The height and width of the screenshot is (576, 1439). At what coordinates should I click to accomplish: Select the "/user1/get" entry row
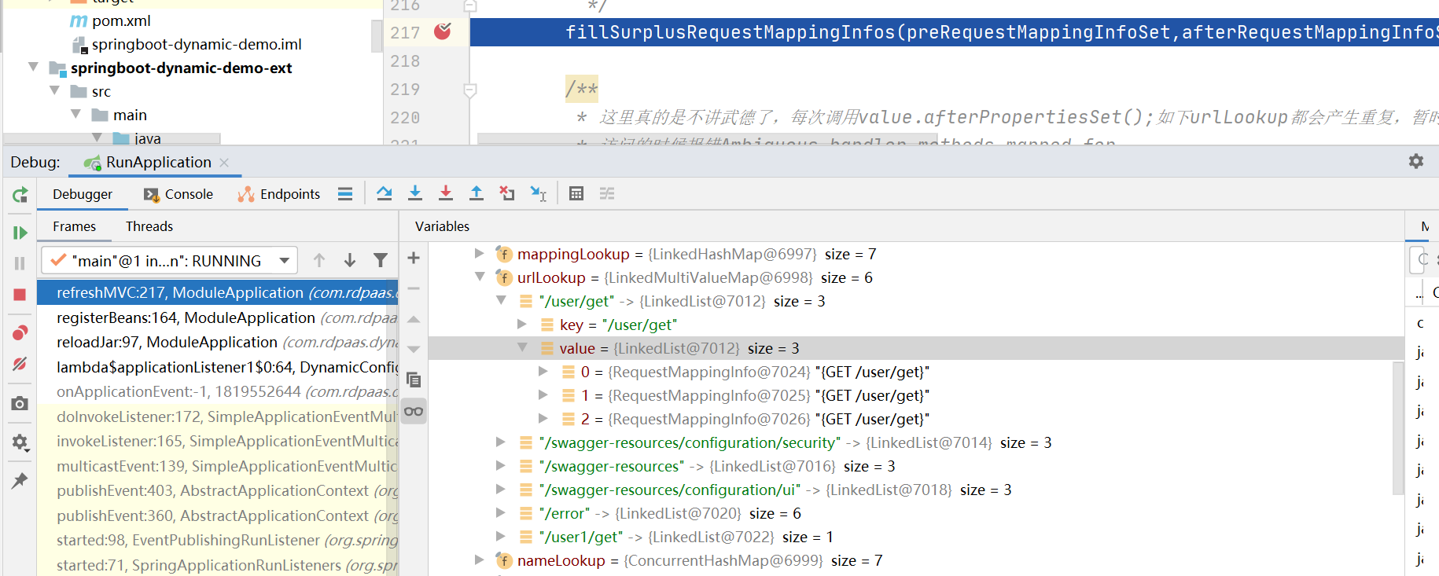coord(916,537)
